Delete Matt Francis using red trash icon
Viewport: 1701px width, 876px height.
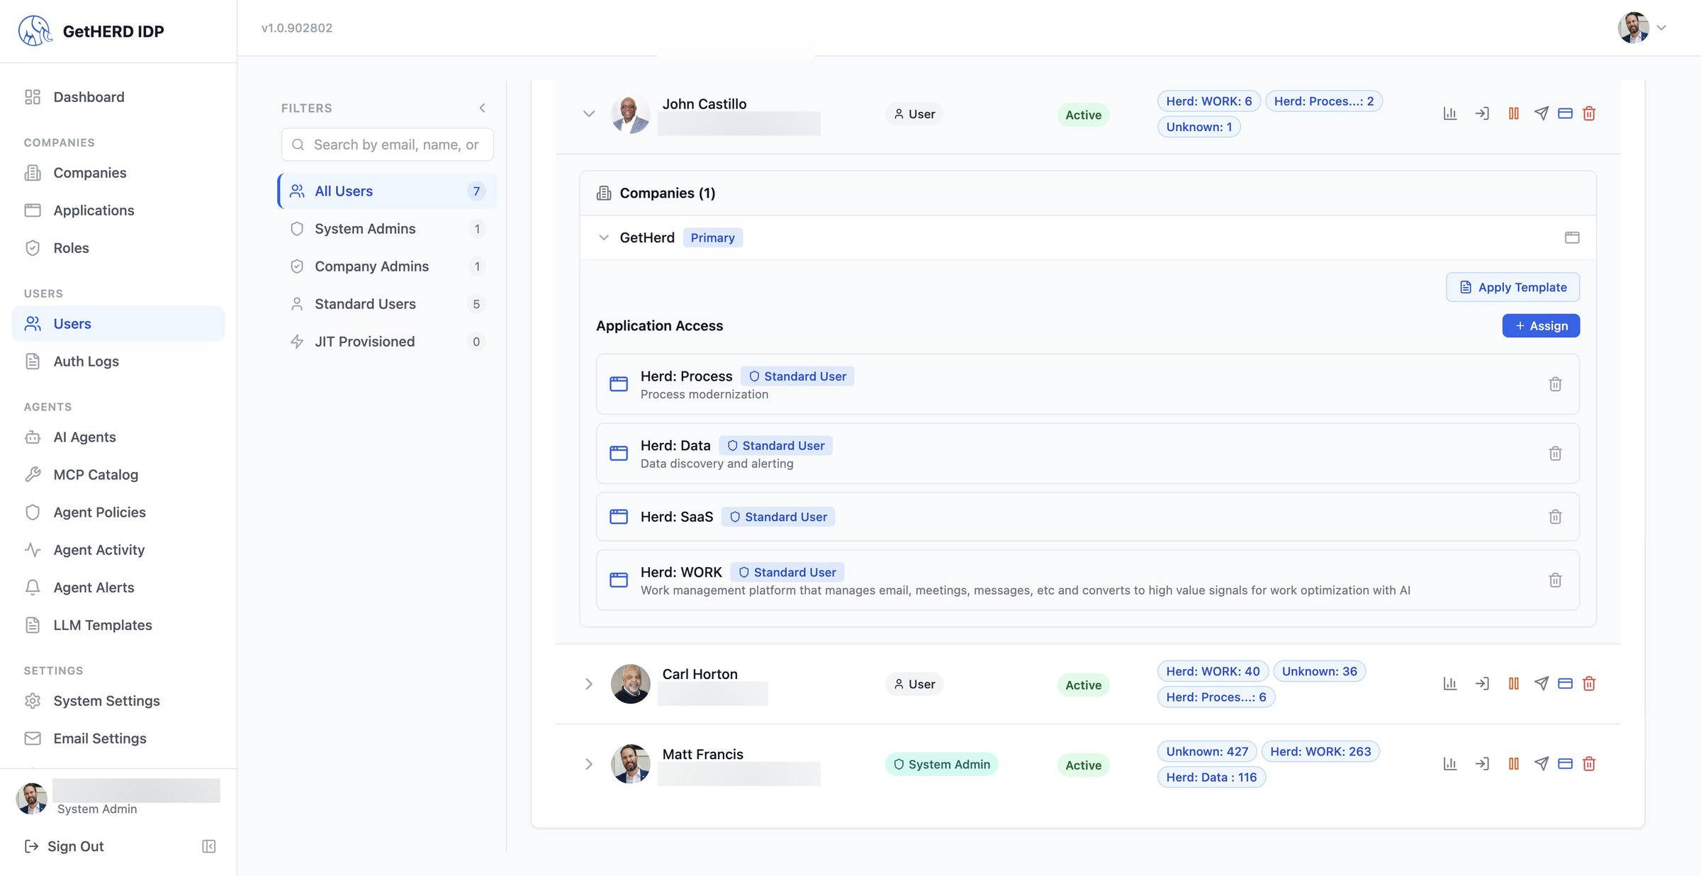coord(1589,764)
